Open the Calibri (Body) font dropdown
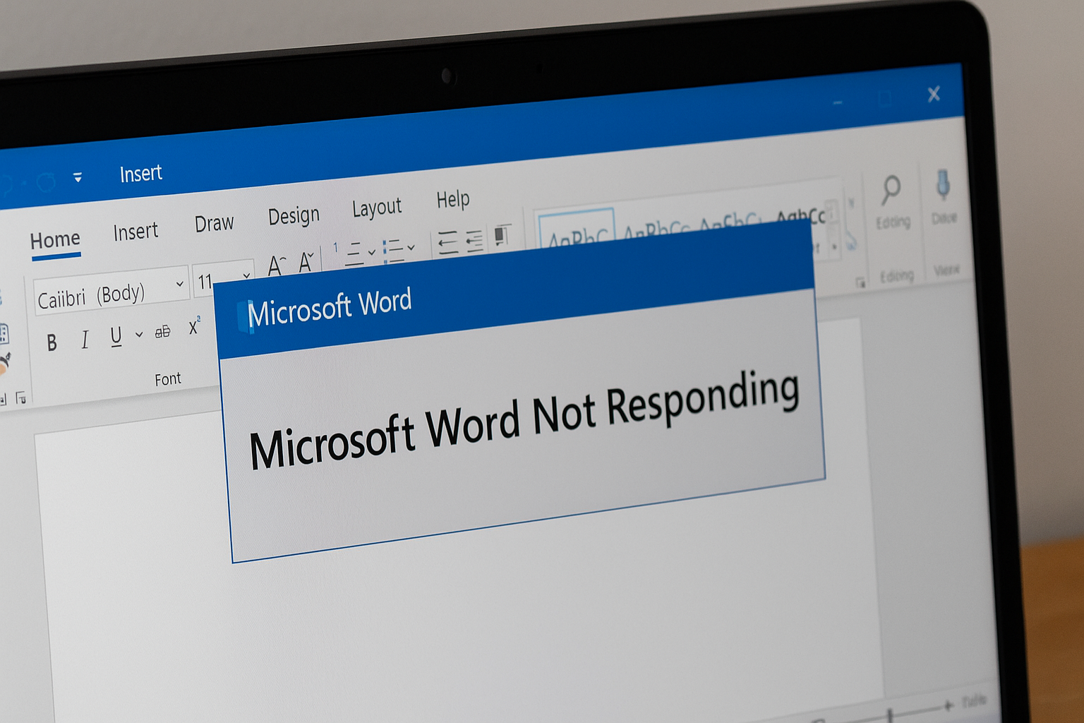The height and width of the screenshot is (723, 1084). pyautogui.click(x=180, y=284)
